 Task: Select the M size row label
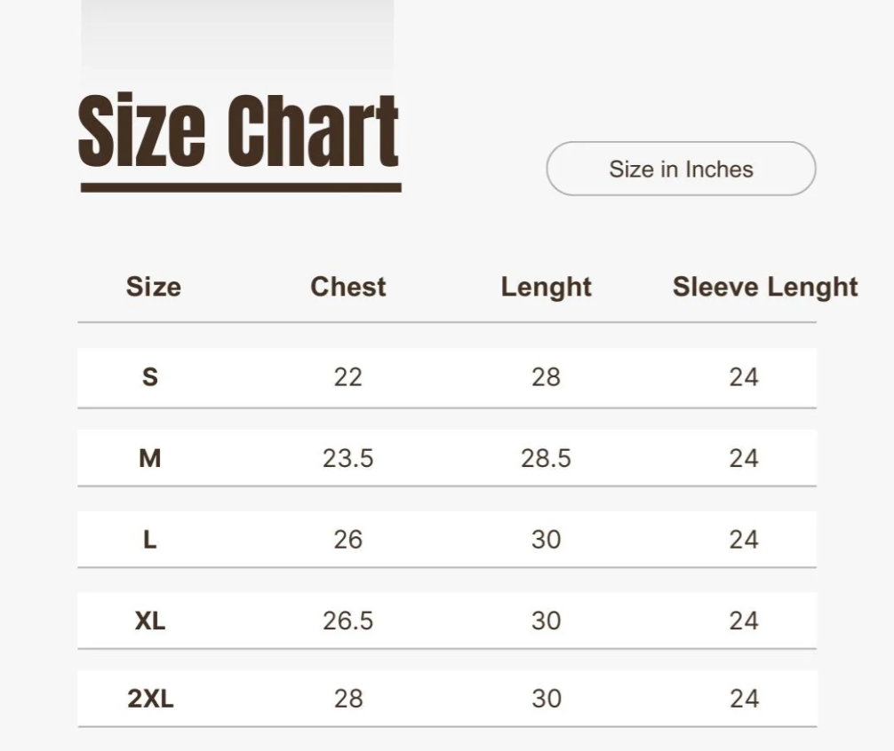coord(150,458)
